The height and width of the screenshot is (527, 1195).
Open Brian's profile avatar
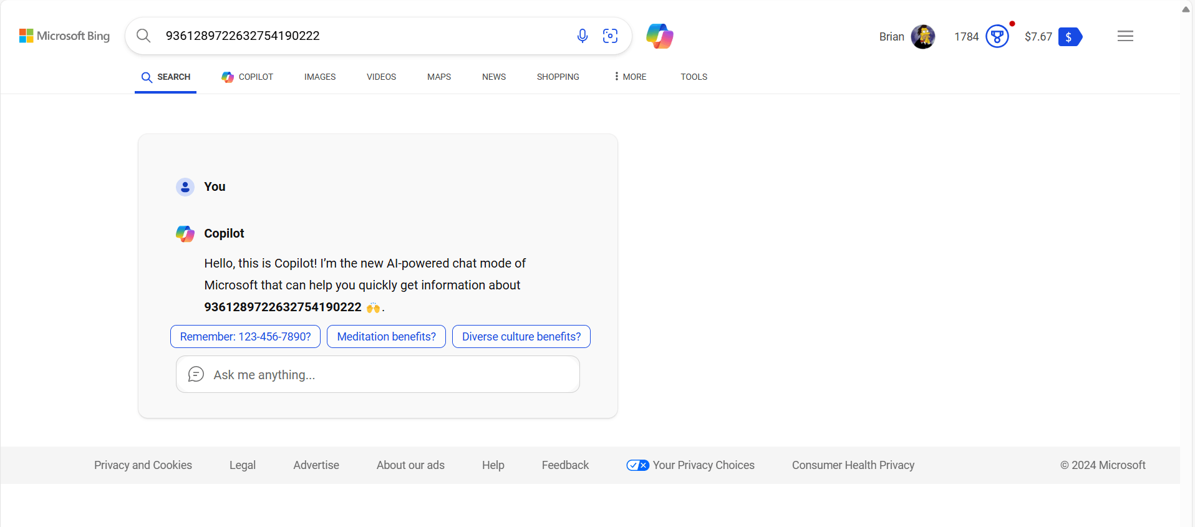tap(923, 37)
